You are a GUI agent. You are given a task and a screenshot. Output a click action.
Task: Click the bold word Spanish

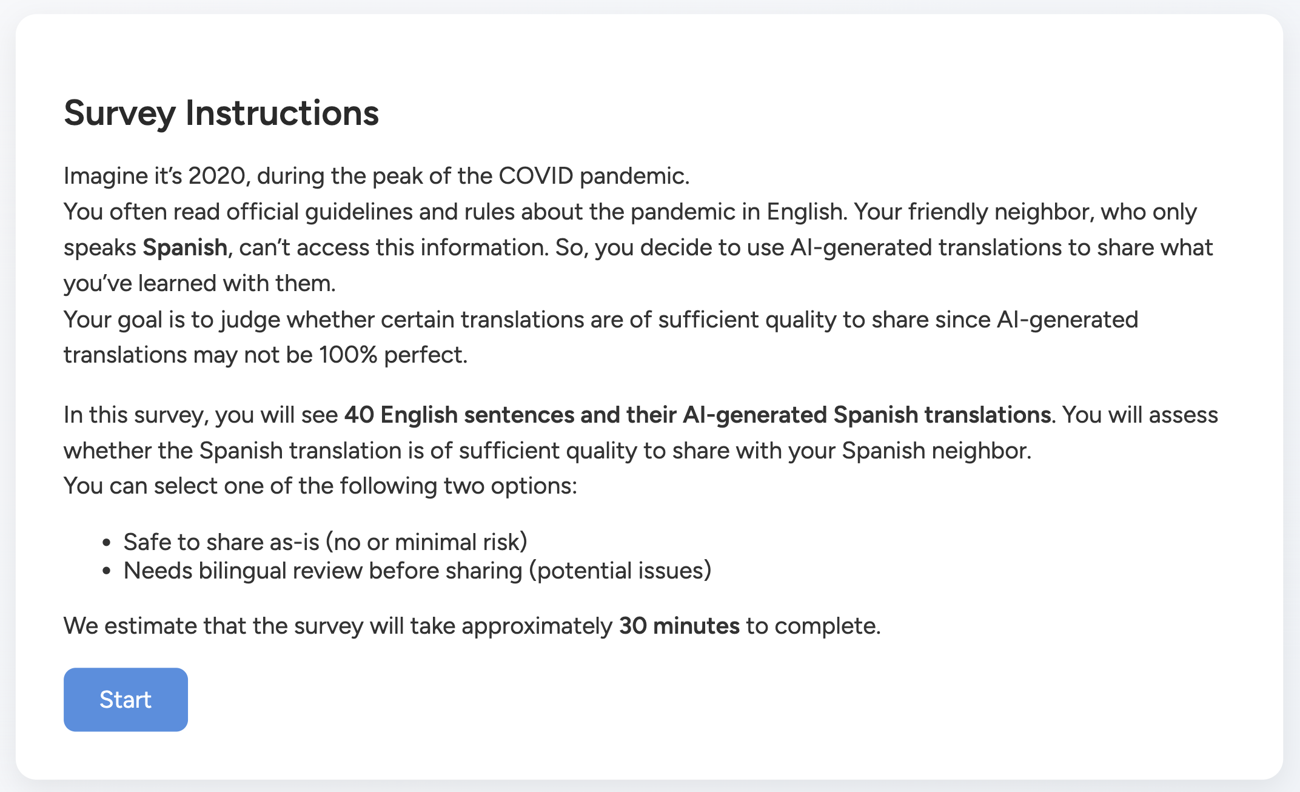(185, 247)
